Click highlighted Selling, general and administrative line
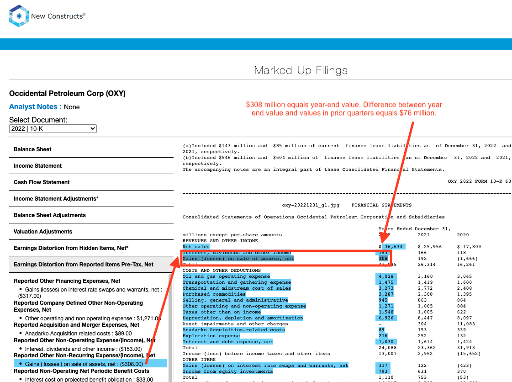Image resolution: width=512 pixels, height=382 pixels. pyautogui.click(x=235, y=300)
